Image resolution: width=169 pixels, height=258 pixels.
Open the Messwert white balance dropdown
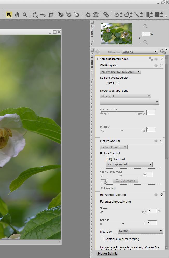pos(125,96)
